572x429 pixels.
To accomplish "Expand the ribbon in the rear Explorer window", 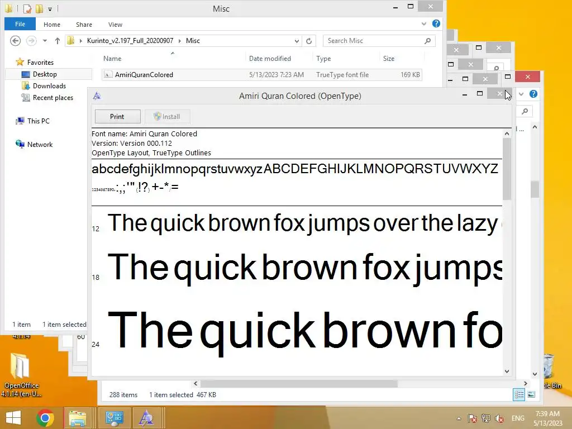I will 521,94.
